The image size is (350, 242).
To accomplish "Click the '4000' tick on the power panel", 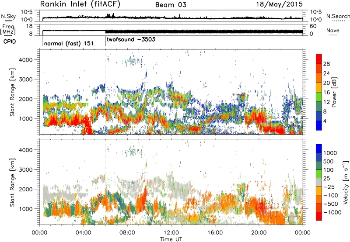I will [25, 60].
